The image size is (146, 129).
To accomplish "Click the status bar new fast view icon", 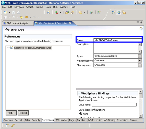I will coord(7,125).
